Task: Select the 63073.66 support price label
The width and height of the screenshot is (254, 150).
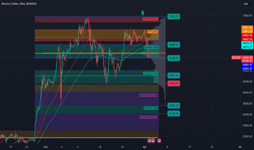Action: 174,75
